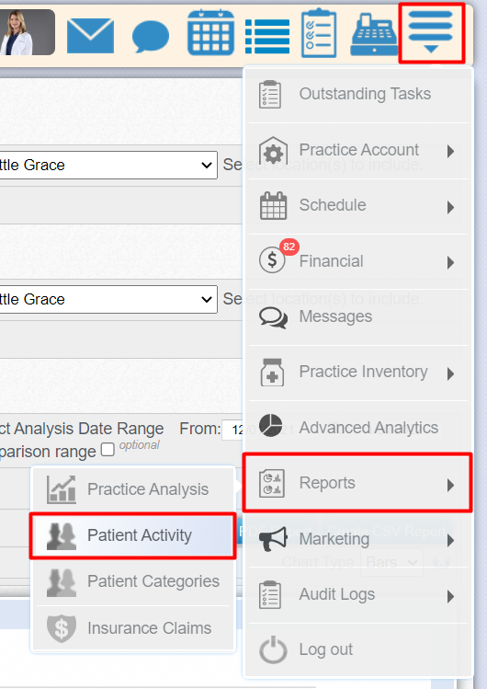Select Outstanding Tasks menu item
The image size is (487, 689).
[358, 94]
